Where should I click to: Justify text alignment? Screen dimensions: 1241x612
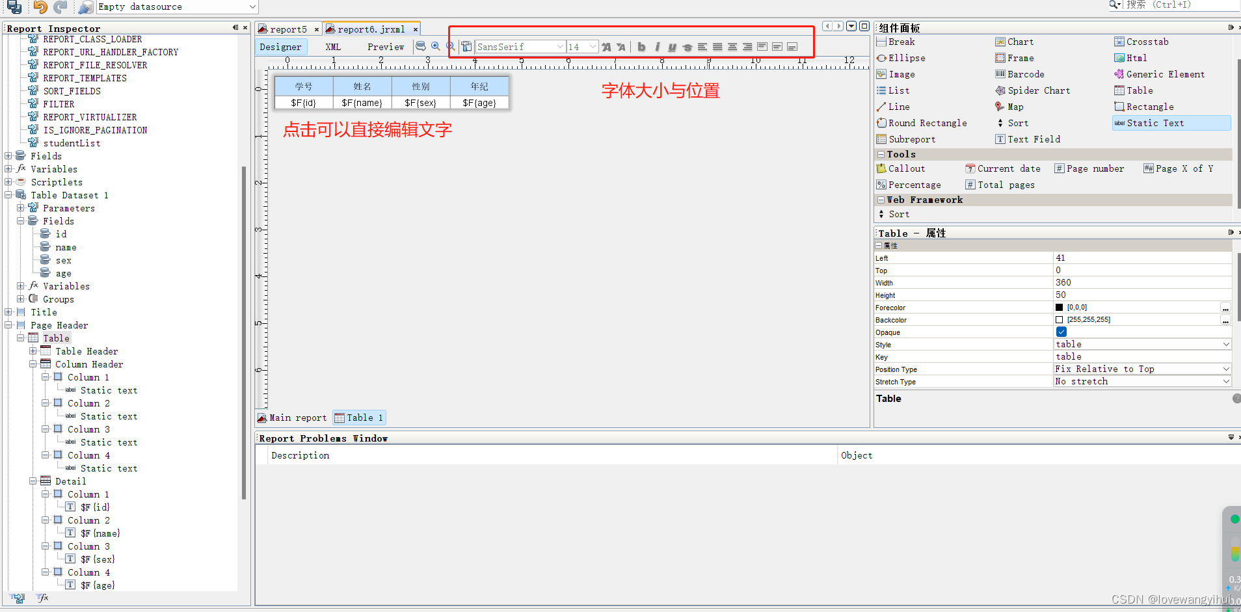tap(717, 47)
